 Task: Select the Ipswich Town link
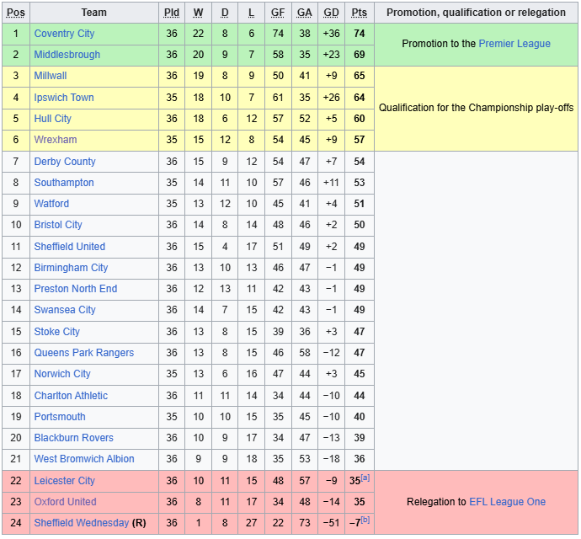coord(64,98)
